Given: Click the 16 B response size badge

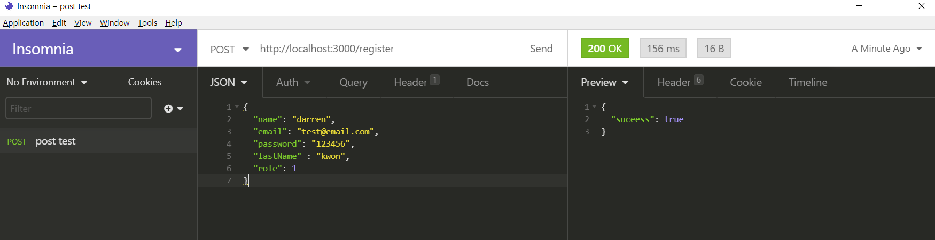Looking at the screenshot, I should [714, 49].
